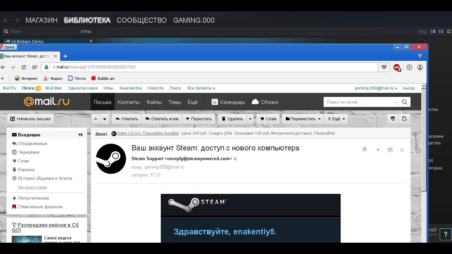Open Opera Speed Dial grid icon
The image size is (452, 254).
point(35,67)
